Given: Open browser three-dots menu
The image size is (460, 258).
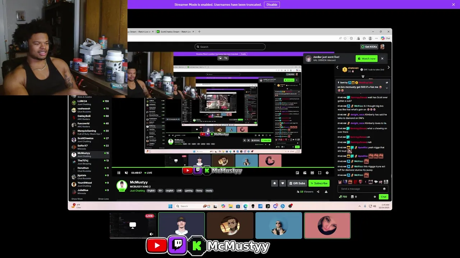Looking at the screenshot, I should click(x=376, y=38).
